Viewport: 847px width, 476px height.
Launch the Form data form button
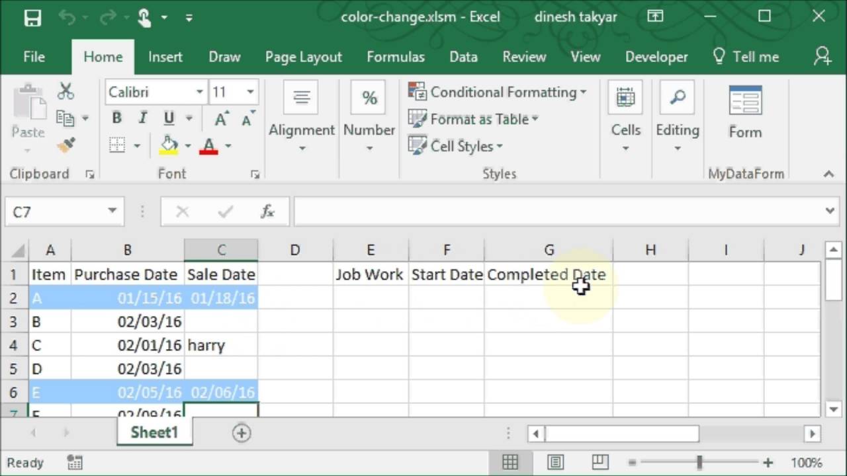(745, 112)
